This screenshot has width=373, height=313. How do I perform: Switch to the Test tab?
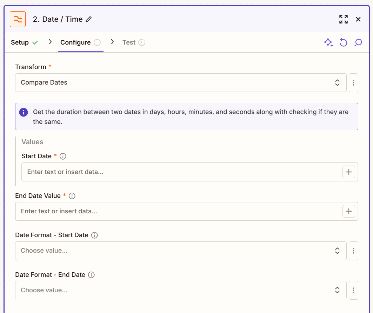(x=129, y=42)
